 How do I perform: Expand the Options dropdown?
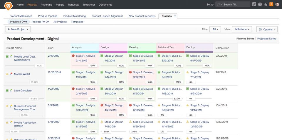(x=267, y=29)
